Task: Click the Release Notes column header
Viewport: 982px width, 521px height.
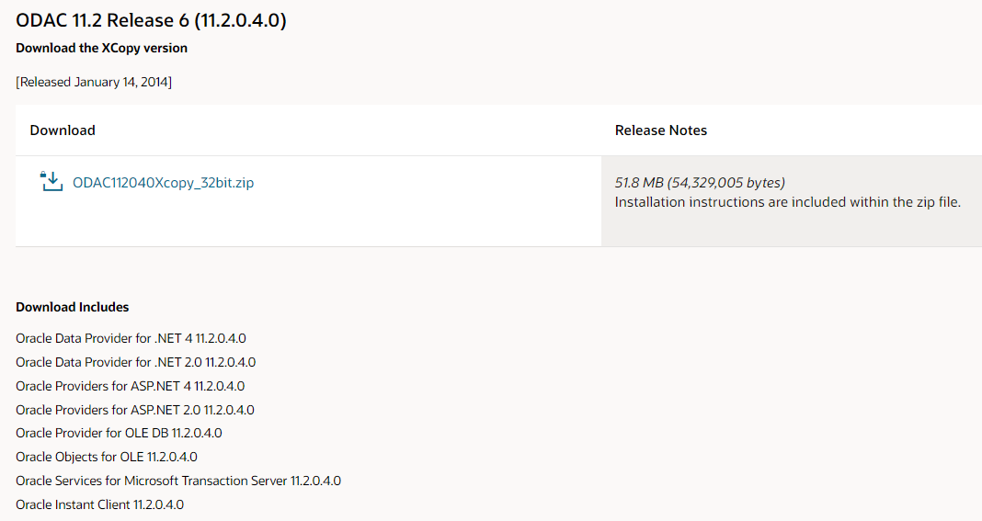Action: coord(661,130)
